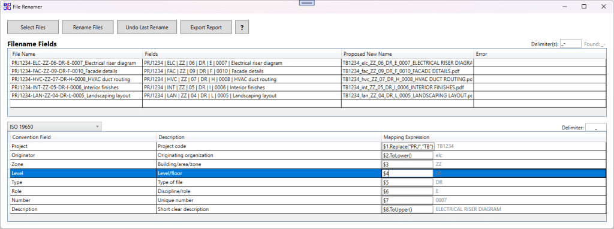Click the 'Type of file' description cell
Viewport: 614px width, 229px height.
tap(269, 182)
